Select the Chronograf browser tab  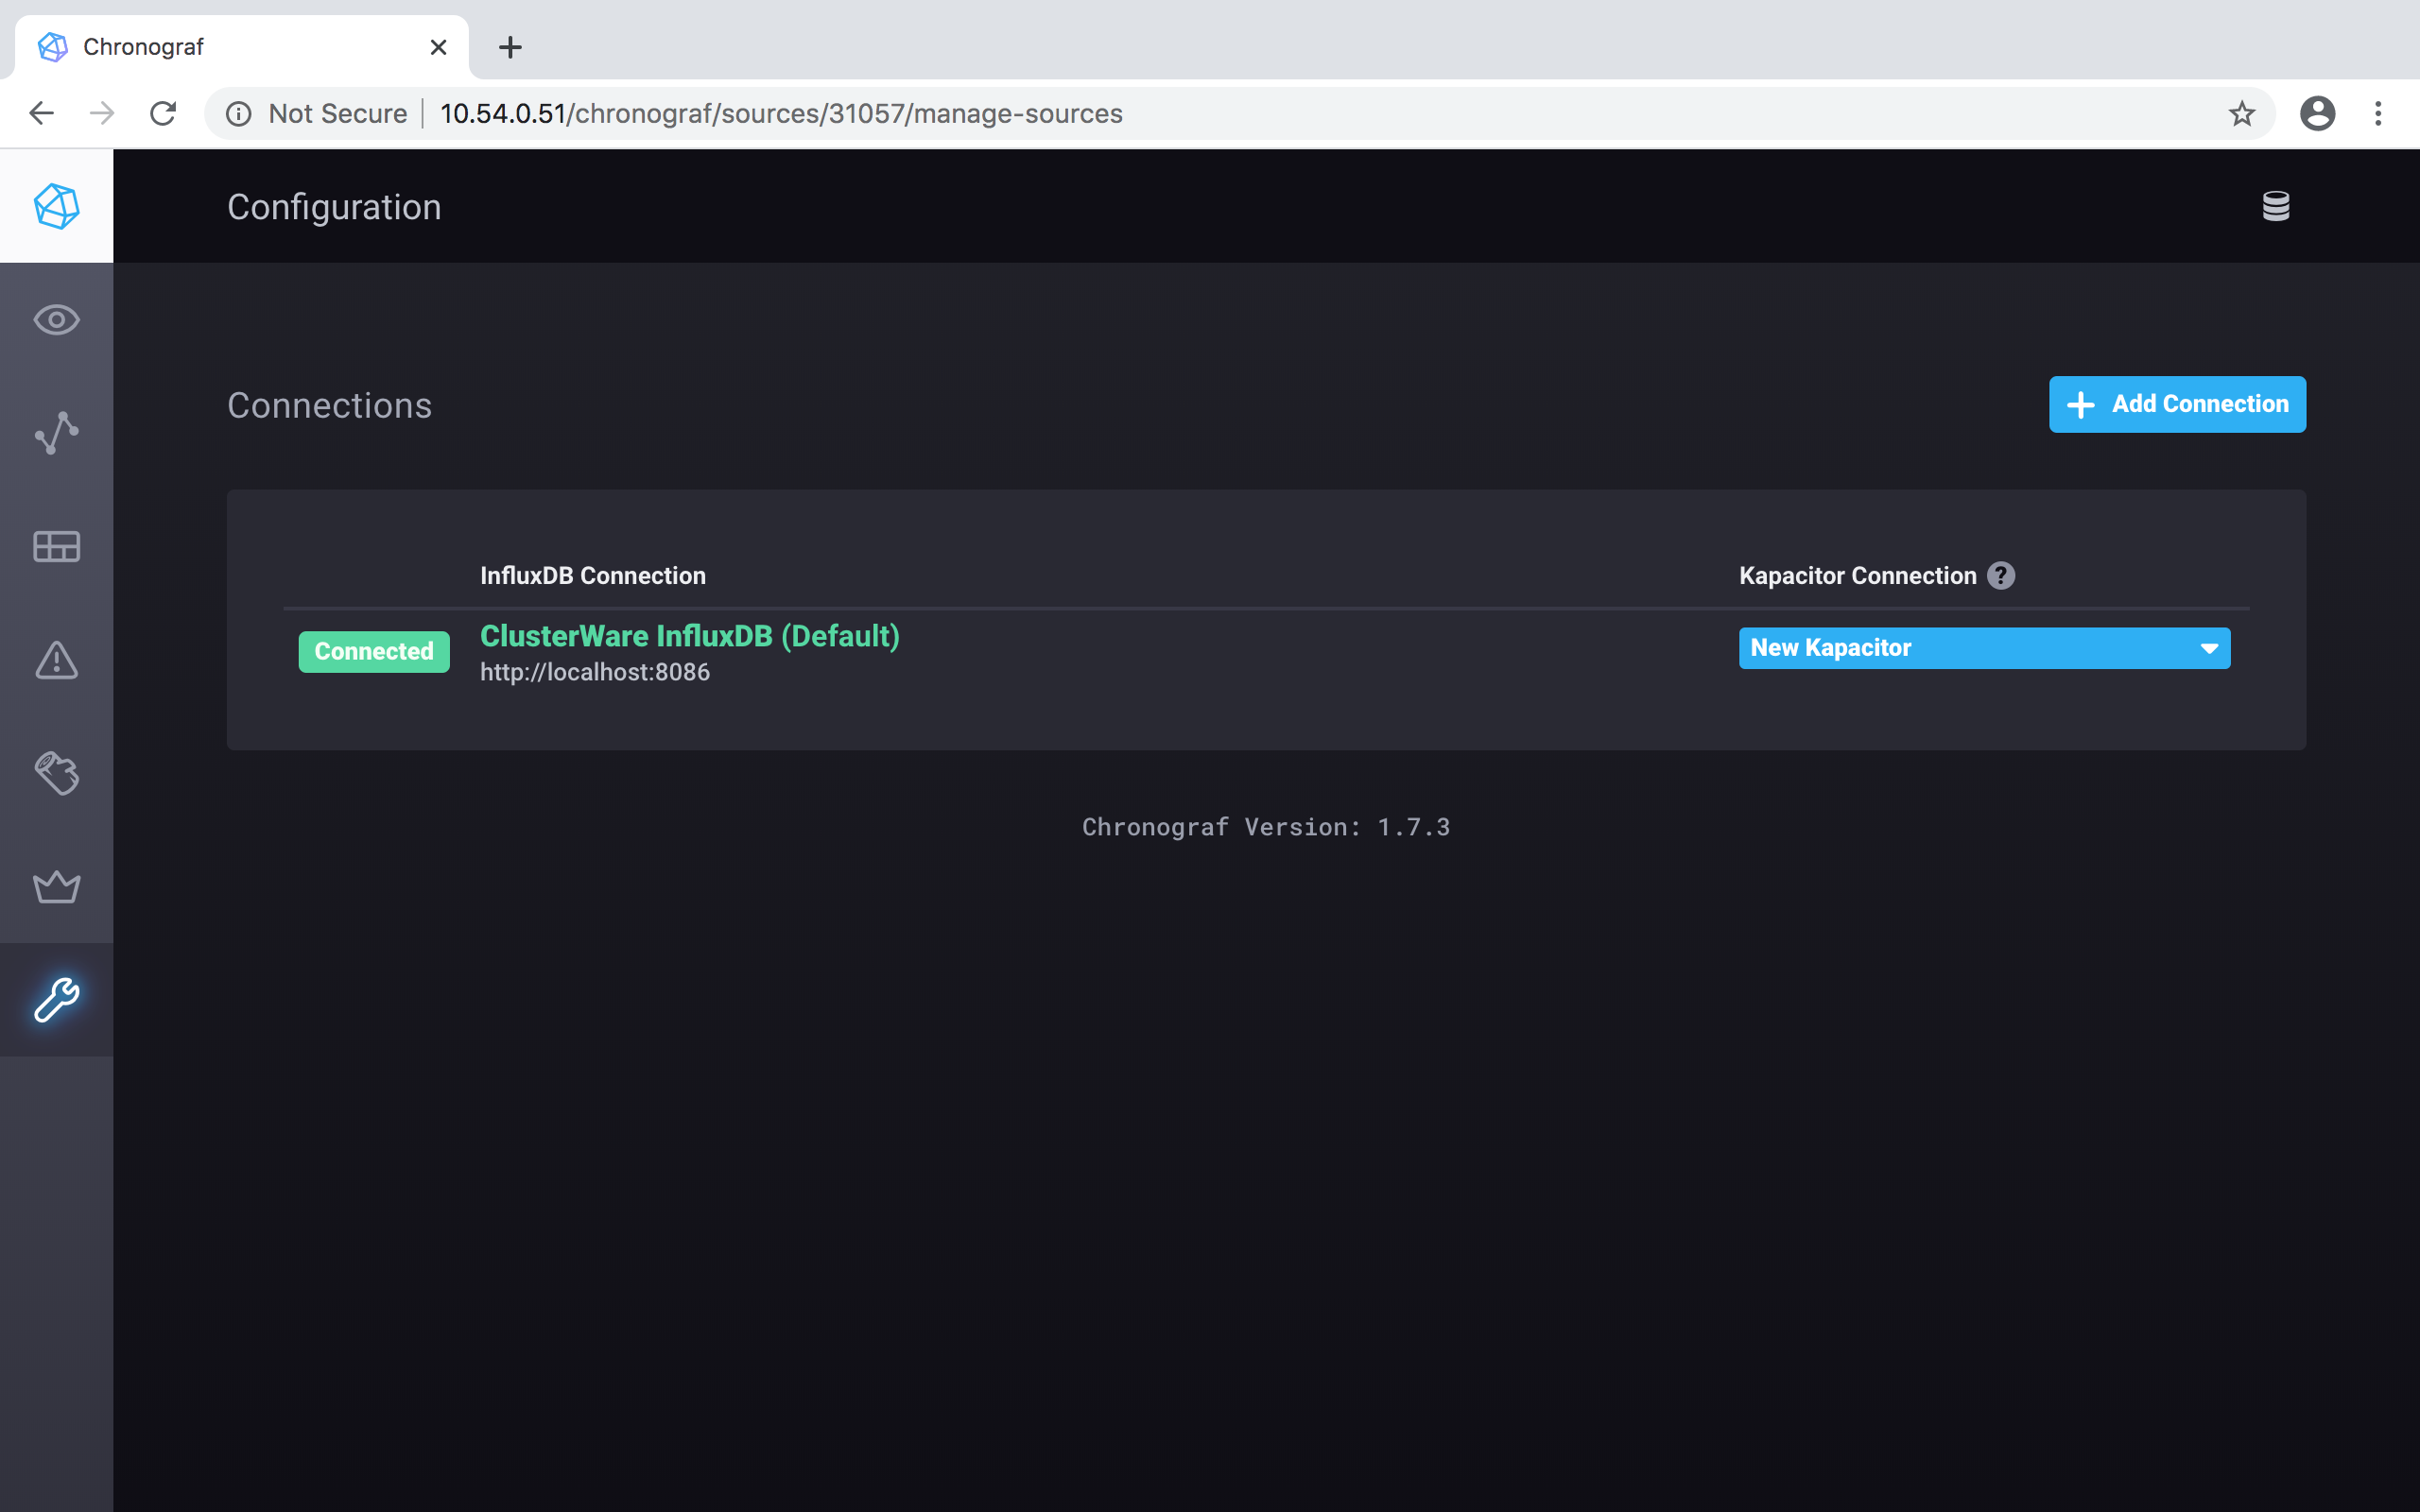(241, 47)
